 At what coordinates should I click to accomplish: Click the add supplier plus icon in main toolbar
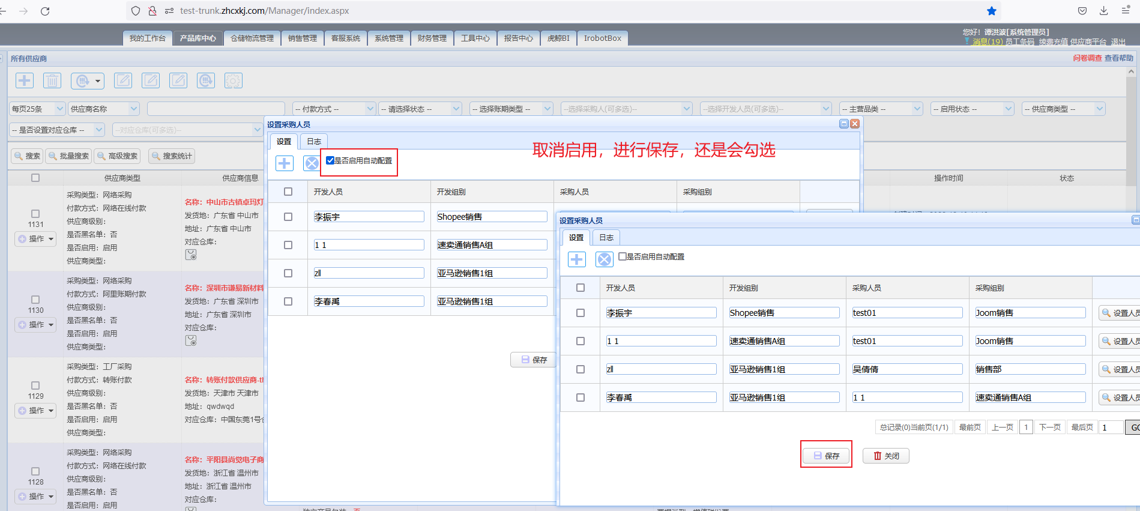click(x=24, y=80)
